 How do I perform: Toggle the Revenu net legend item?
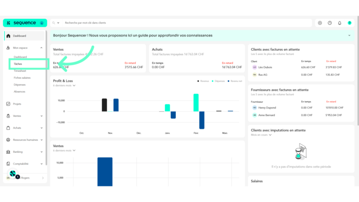click(235, 81)
